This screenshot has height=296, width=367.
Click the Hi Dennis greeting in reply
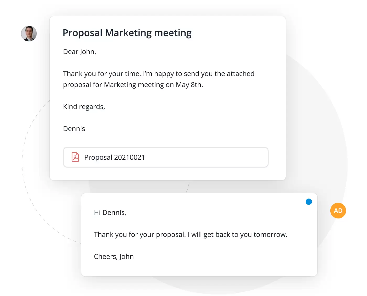(x=110, y=212)
